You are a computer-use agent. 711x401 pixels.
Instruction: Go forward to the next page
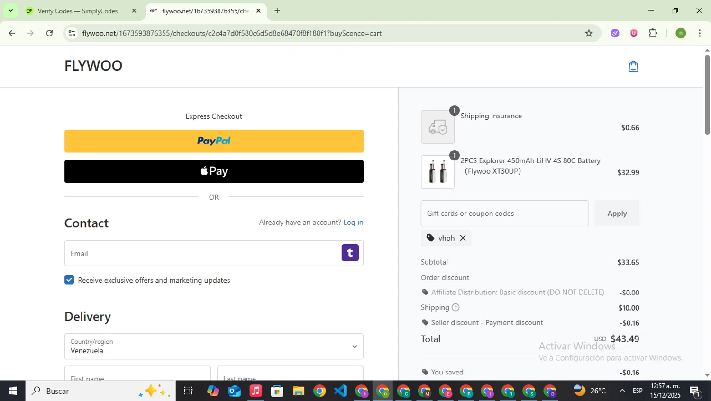point(30,33)
